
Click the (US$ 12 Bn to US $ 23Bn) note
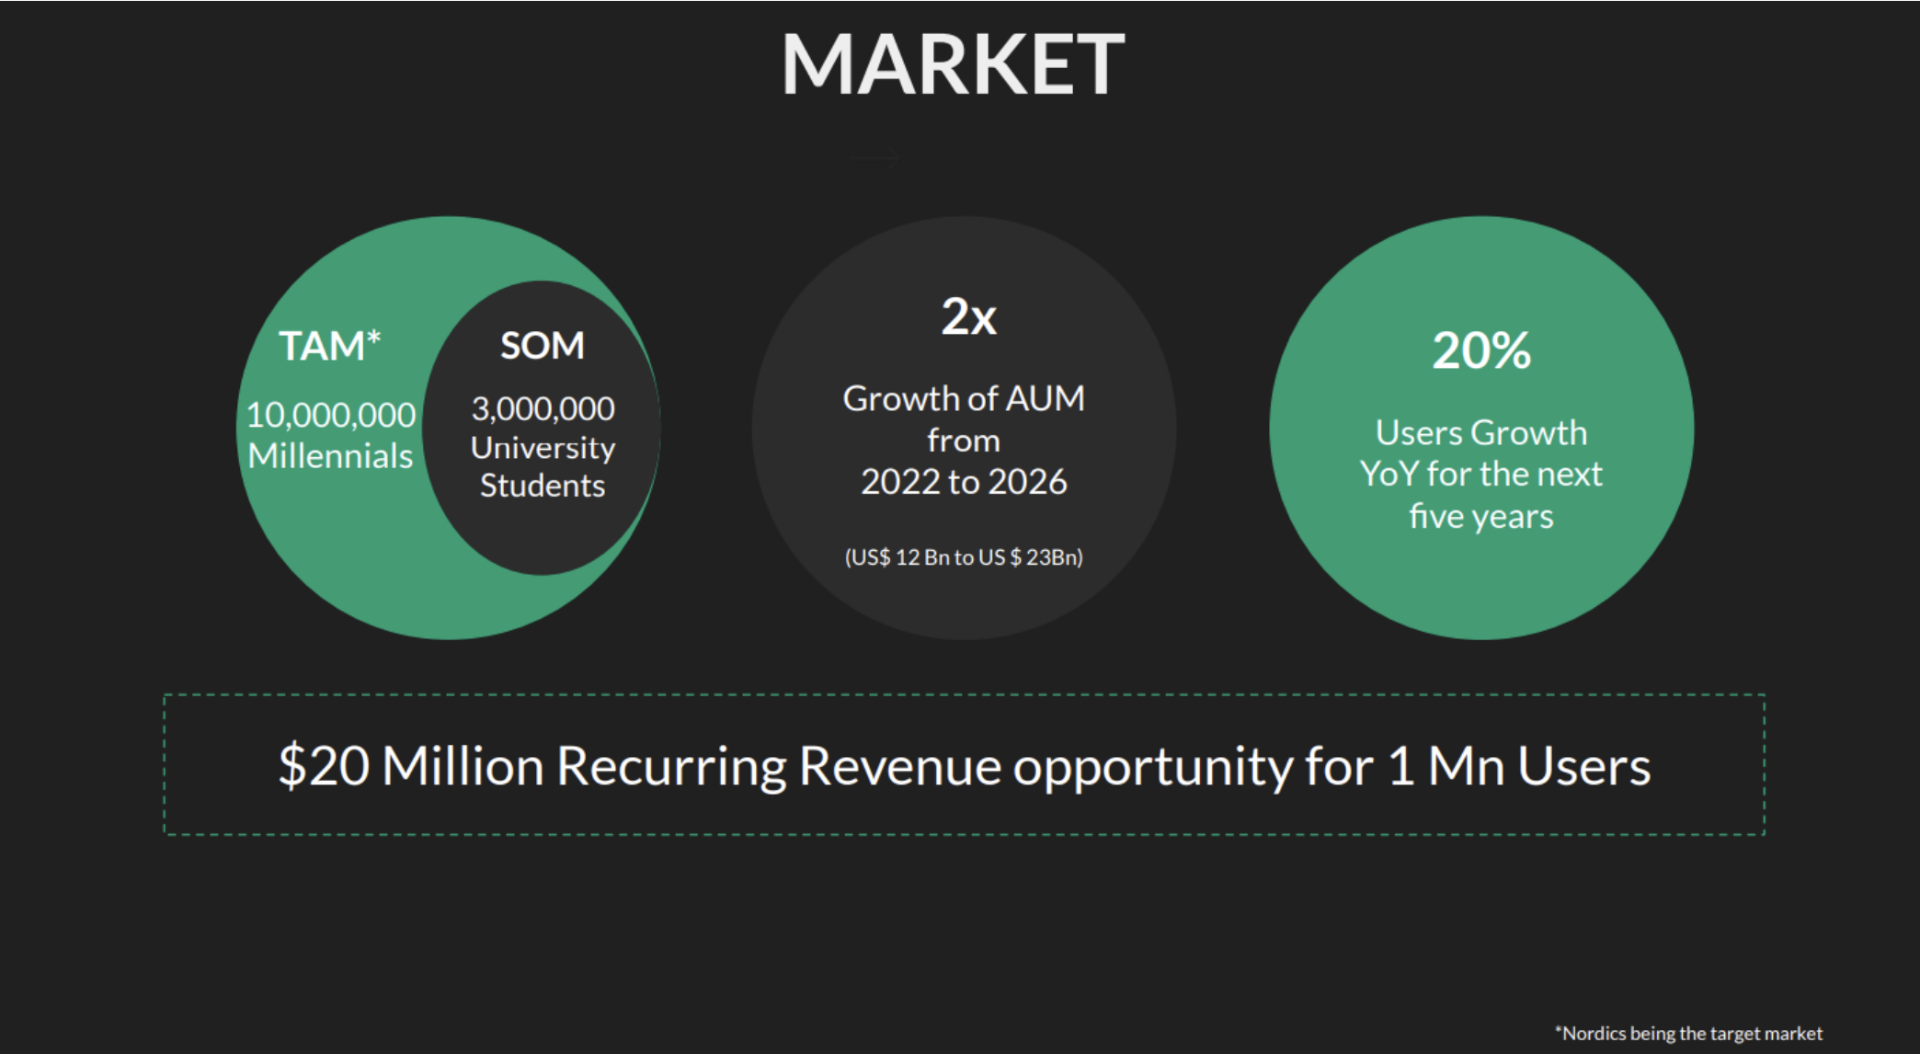pyautogui.click(x=964, y=557)
